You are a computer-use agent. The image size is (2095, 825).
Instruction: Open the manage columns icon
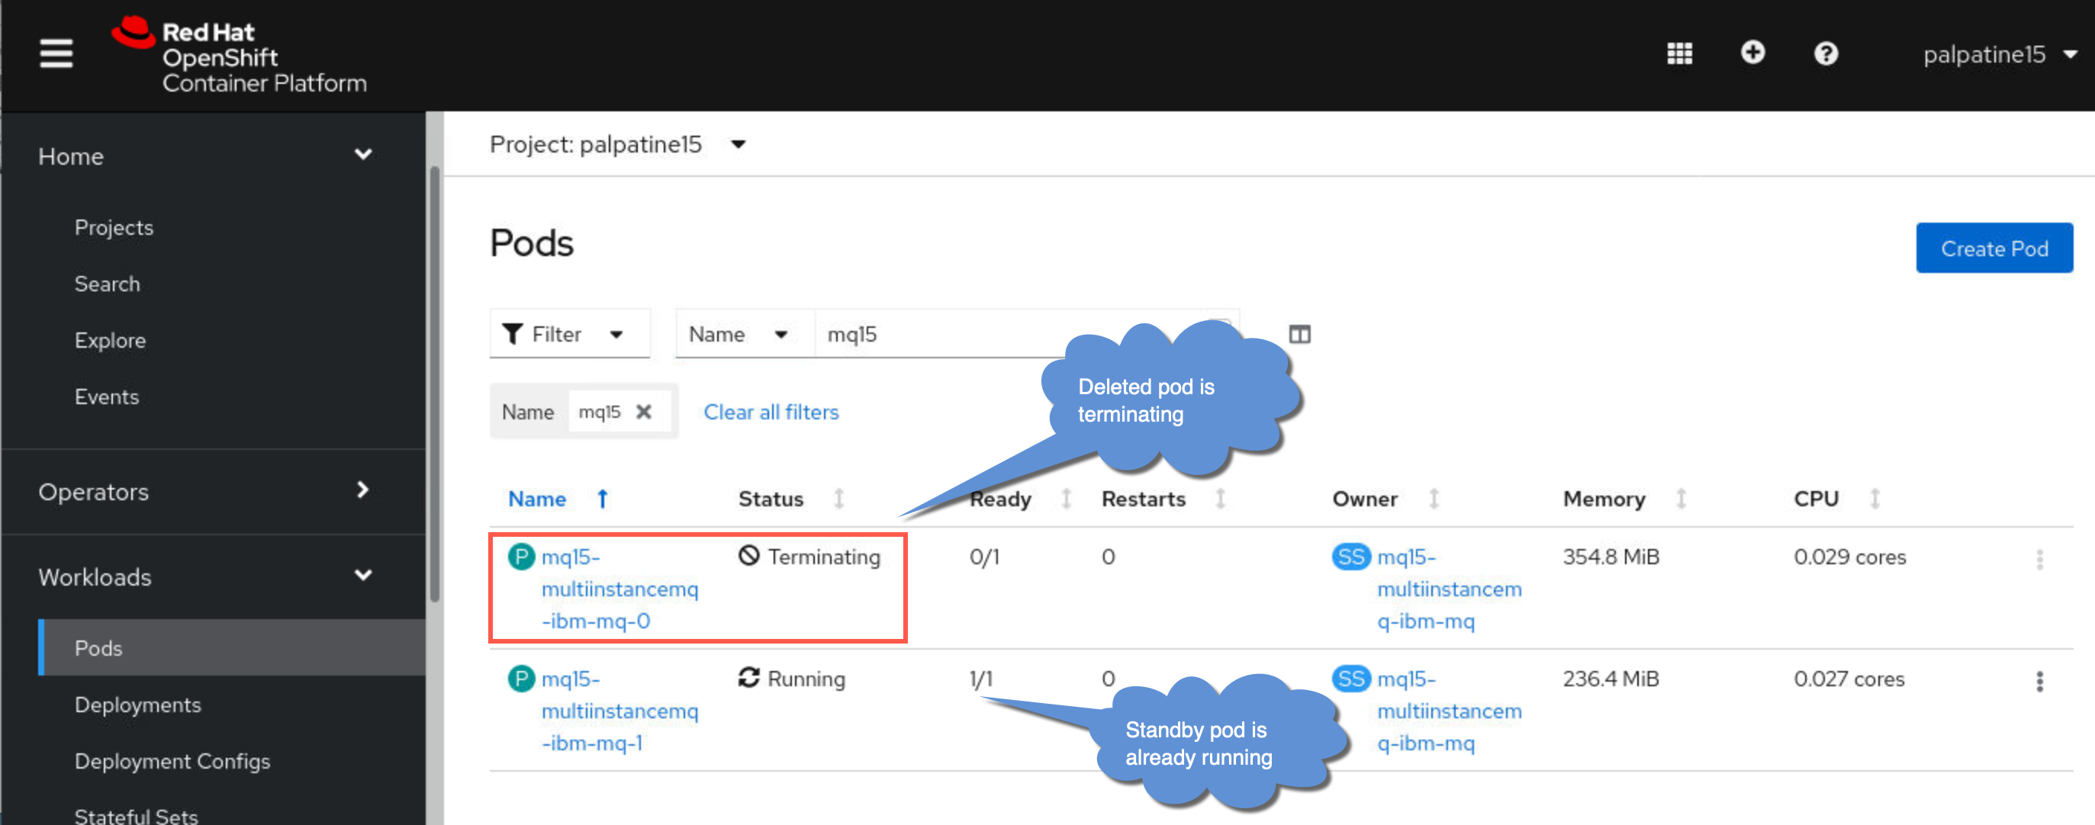[1299, 334]
